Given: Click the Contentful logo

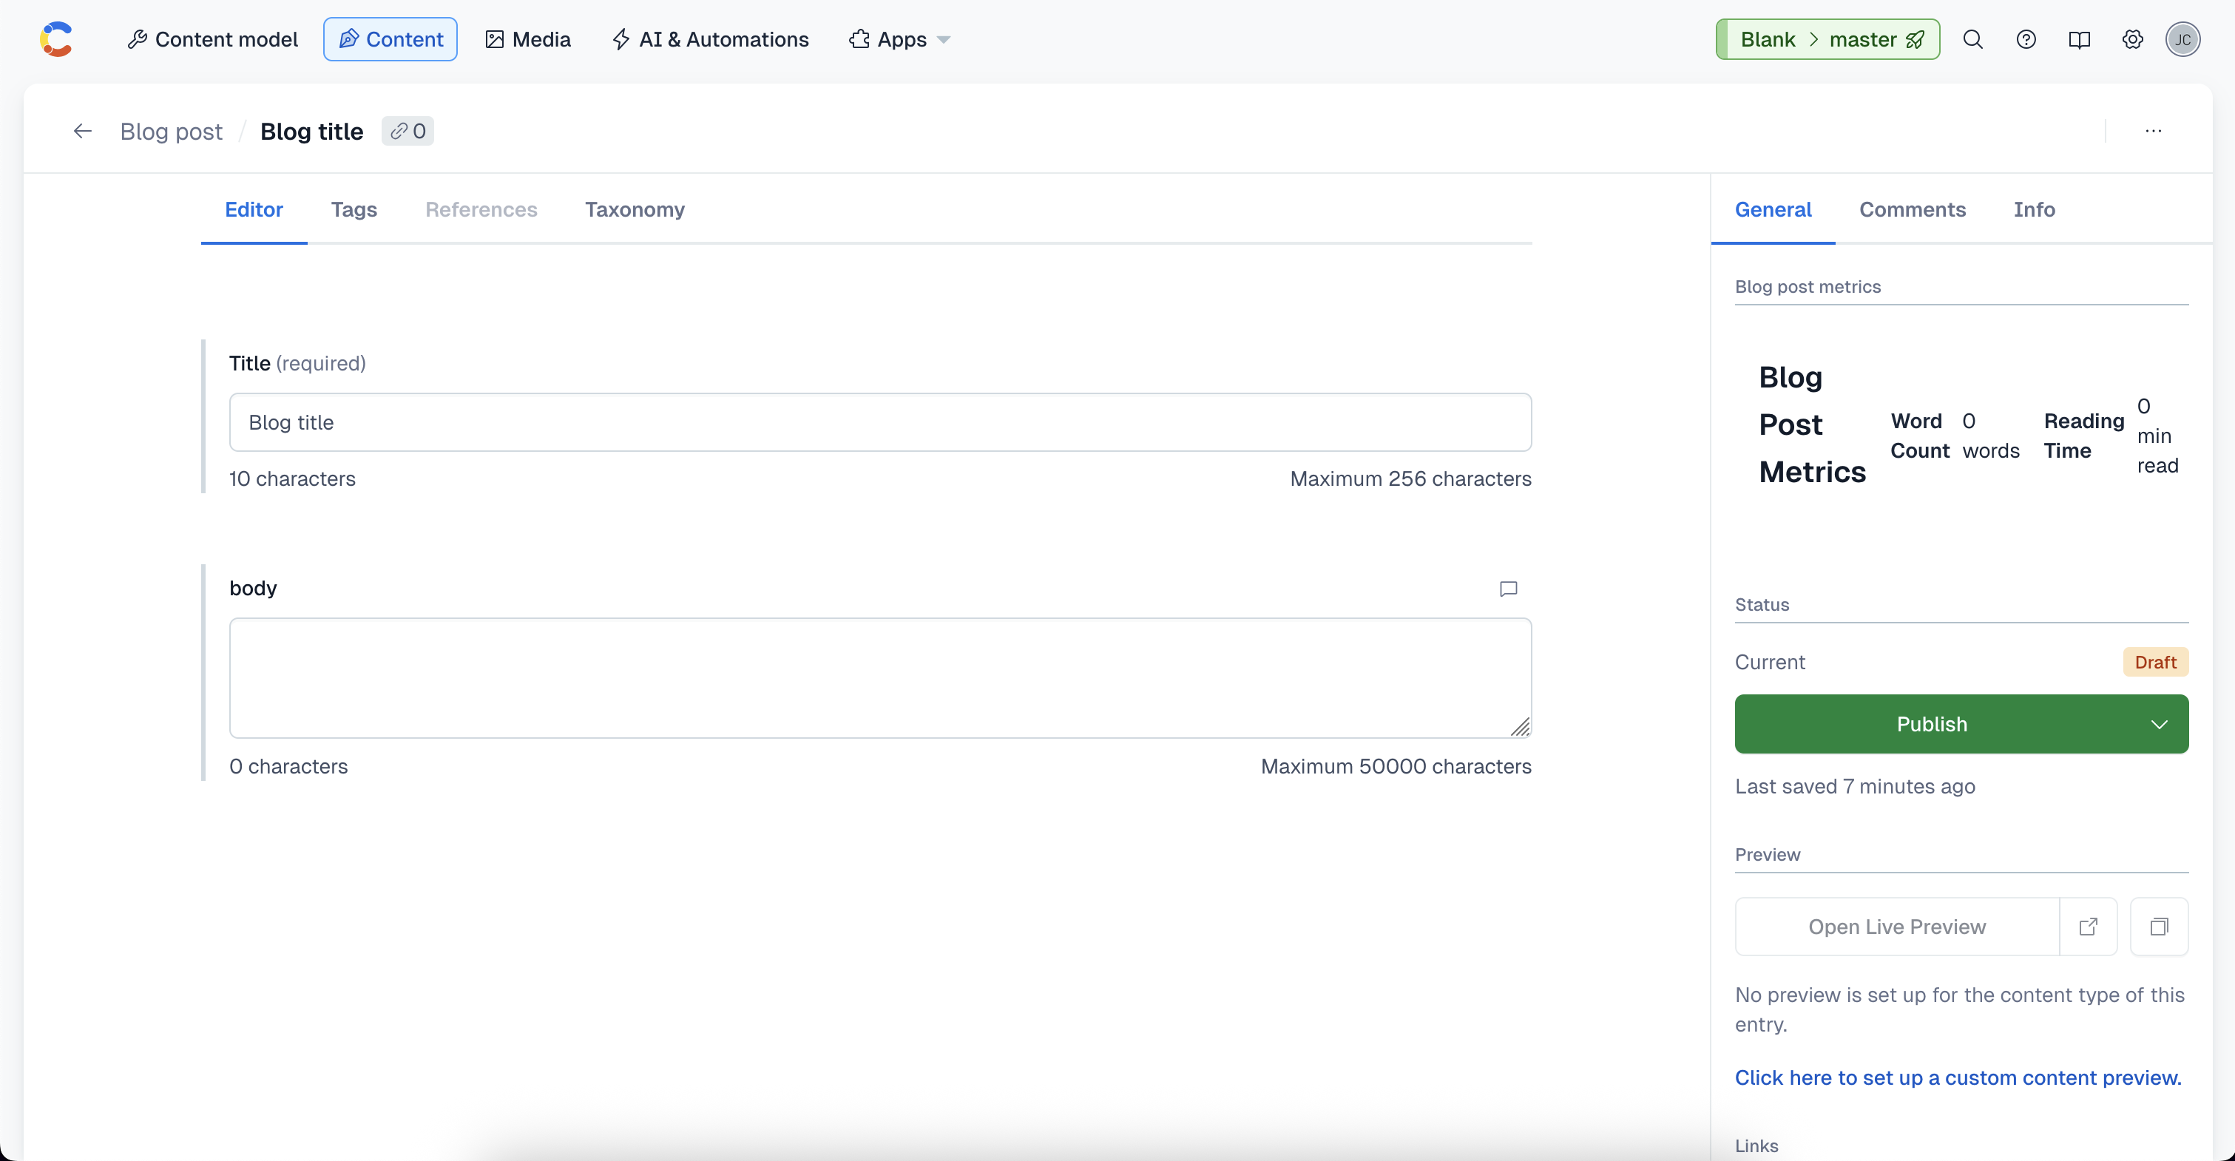Looking at the screenshot, I should click(55, 38).
